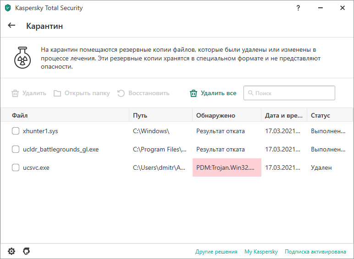
Task: Sort by the Путь column header
Action: point(161,115)
